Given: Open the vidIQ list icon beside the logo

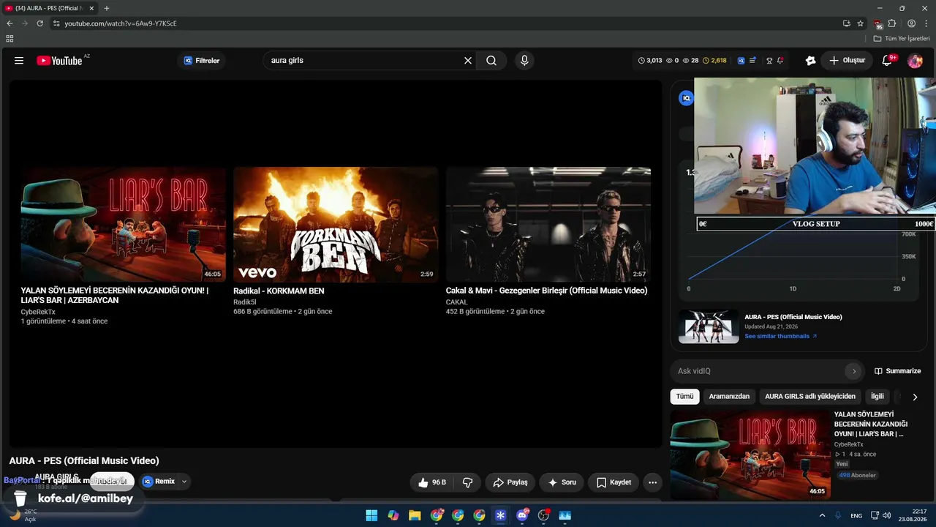Looking at the screenshot, I should pos(753,61).
